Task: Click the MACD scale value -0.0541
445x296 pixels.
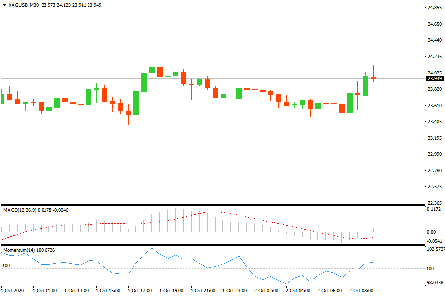Action: click(434, 241)
